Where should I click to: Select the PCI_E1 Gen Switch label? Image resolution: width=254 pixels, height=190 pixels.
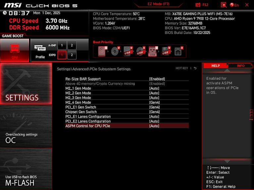[81, 107]
